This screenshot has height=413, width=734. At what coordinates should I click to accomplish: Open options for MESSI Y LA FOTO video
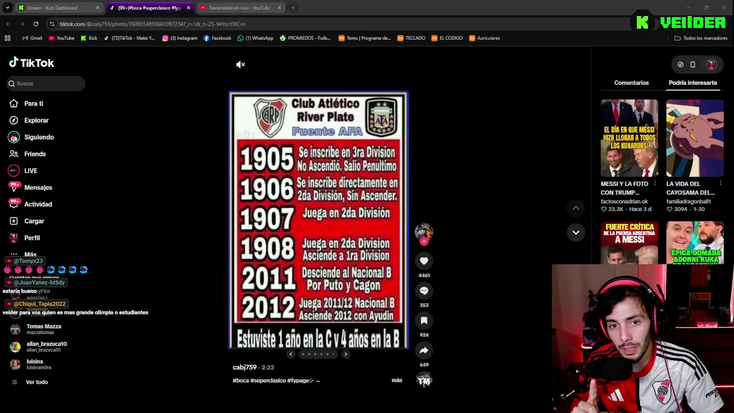(x=655, y=184)
